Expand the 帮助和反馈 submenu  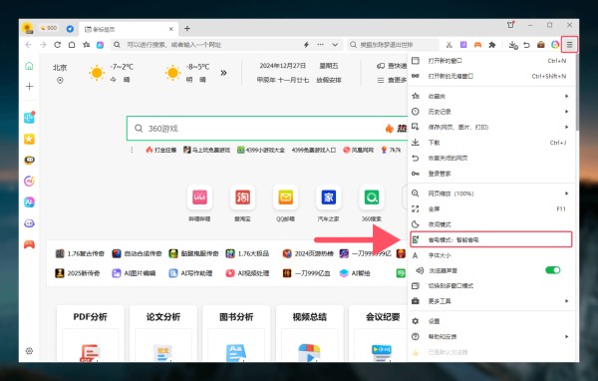pos(491,336)
